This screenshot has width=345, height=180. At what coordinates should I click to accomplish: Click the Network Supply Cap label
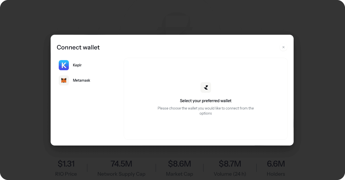[x=121, y=174]
